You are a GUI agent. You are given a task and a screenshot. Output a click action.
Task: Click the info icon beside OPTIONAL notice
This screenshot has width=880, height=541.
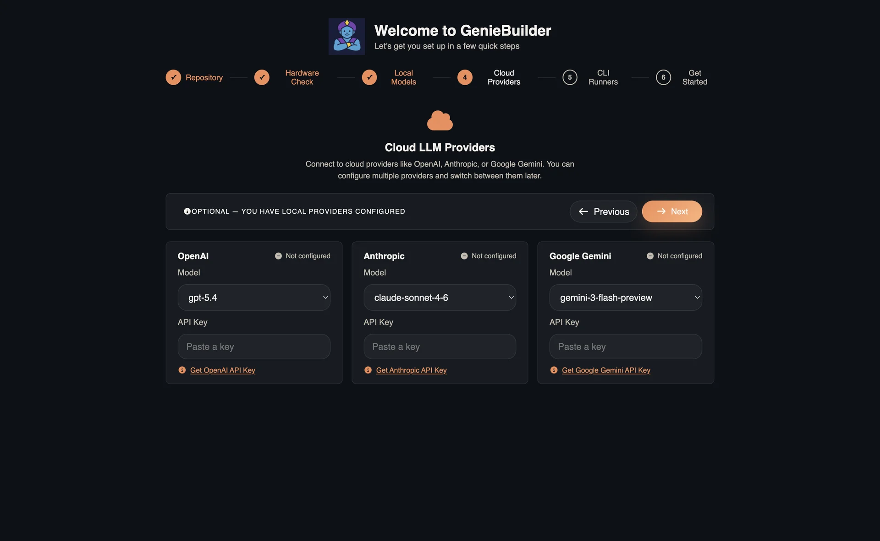(x=187, y=211)
